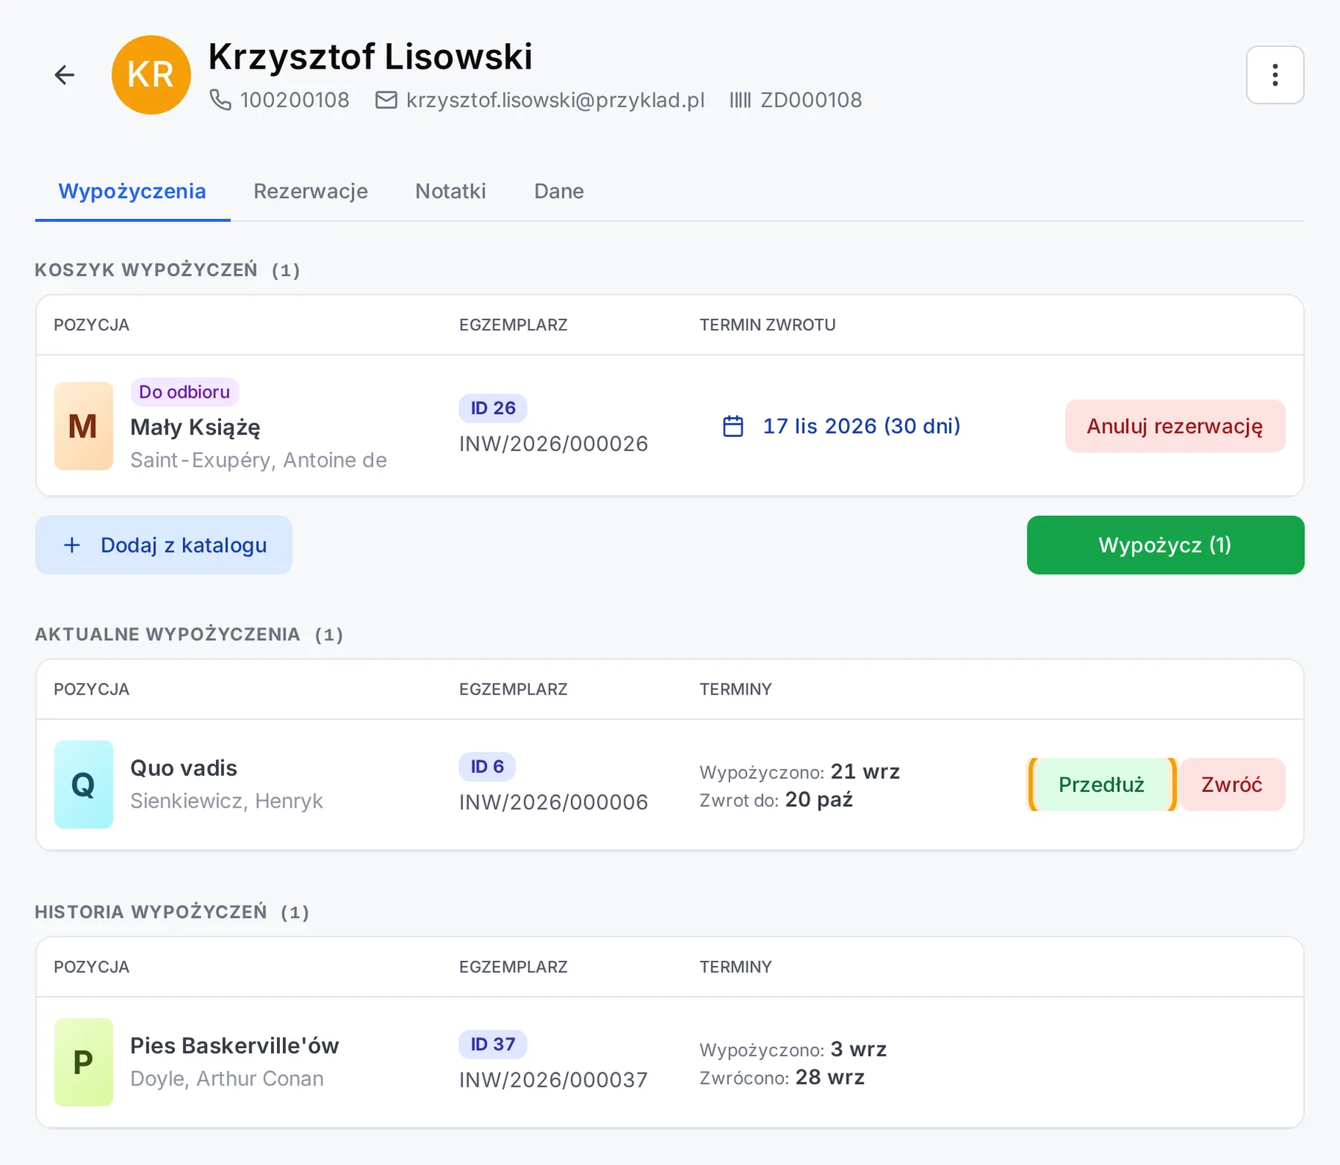Screen dimensions: 1340x1165
Task: Open the 17 lis 2026 (30 dni) date picker
Action: pyautogui.click(x=842, y=426)
